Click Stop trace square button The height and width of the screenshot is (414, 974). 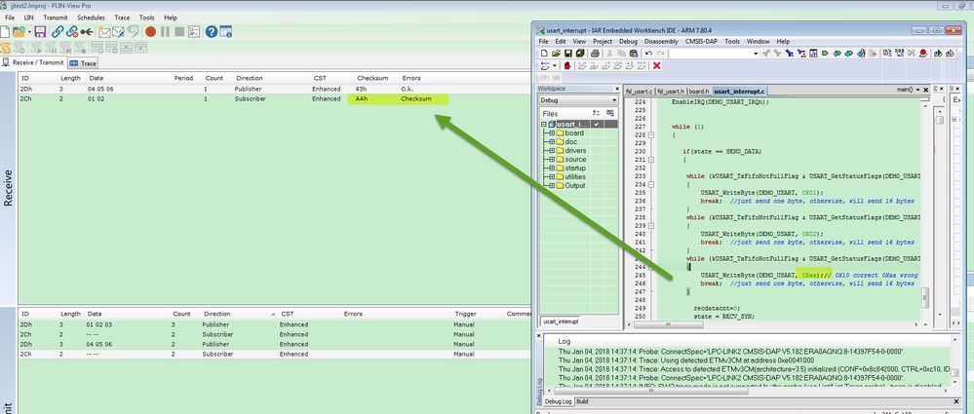(179, 31)
